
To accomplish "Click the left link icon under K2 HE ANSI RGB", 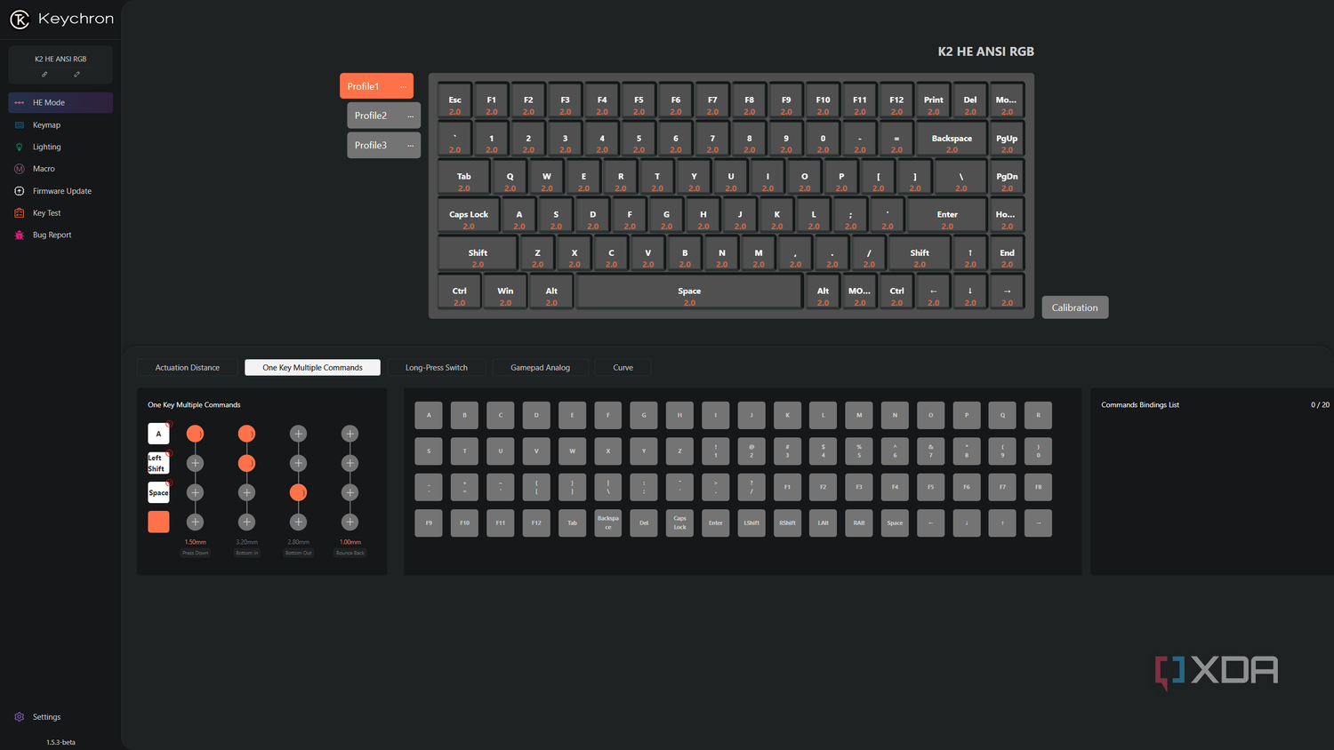I will (x=44, y=74).
